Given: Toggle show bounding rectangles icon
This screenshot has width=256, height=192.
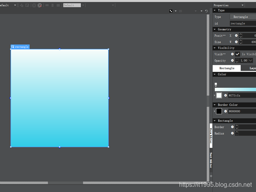Looking at the screenshot, I should pyautogui.click(x=34, y=5).
